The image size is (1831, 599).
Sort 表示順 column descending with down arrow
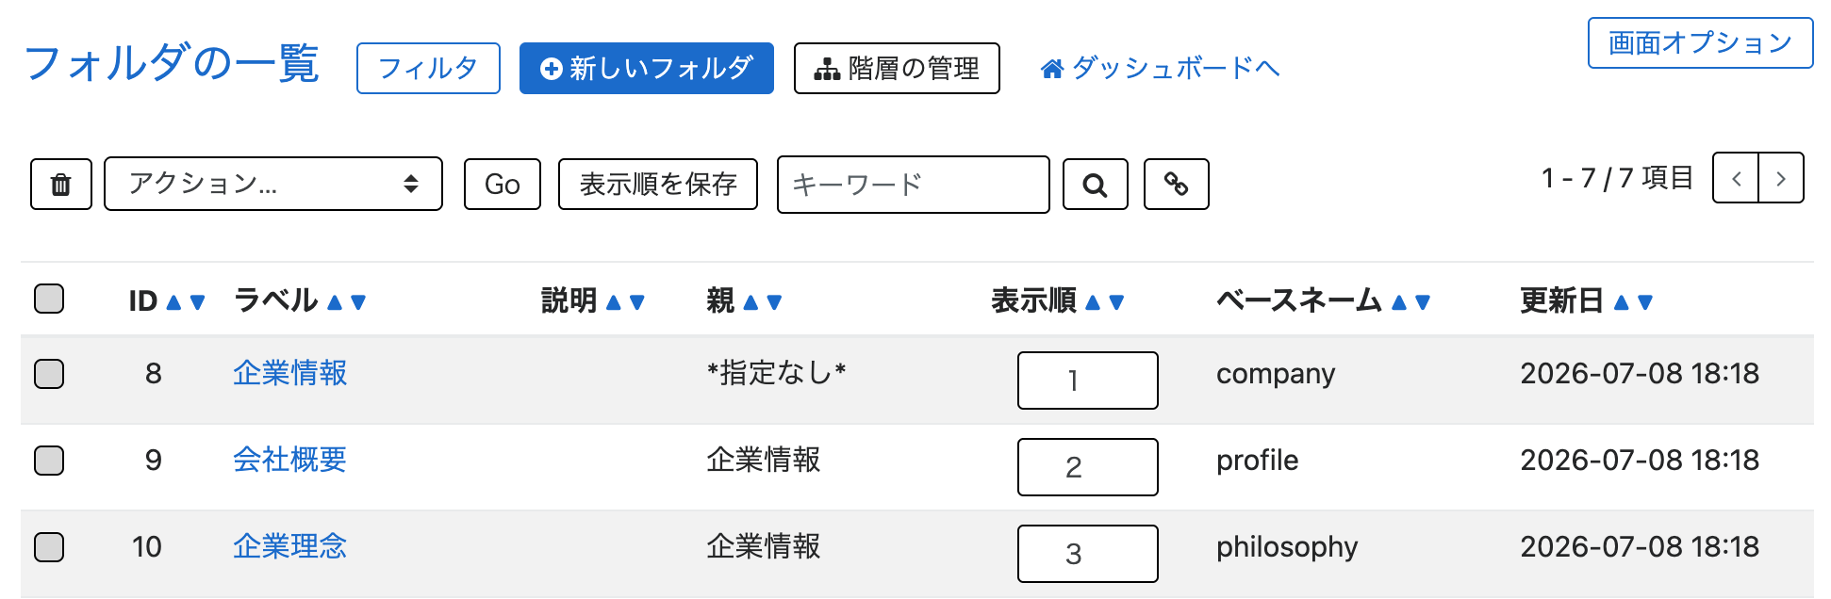coord(1117,302)
